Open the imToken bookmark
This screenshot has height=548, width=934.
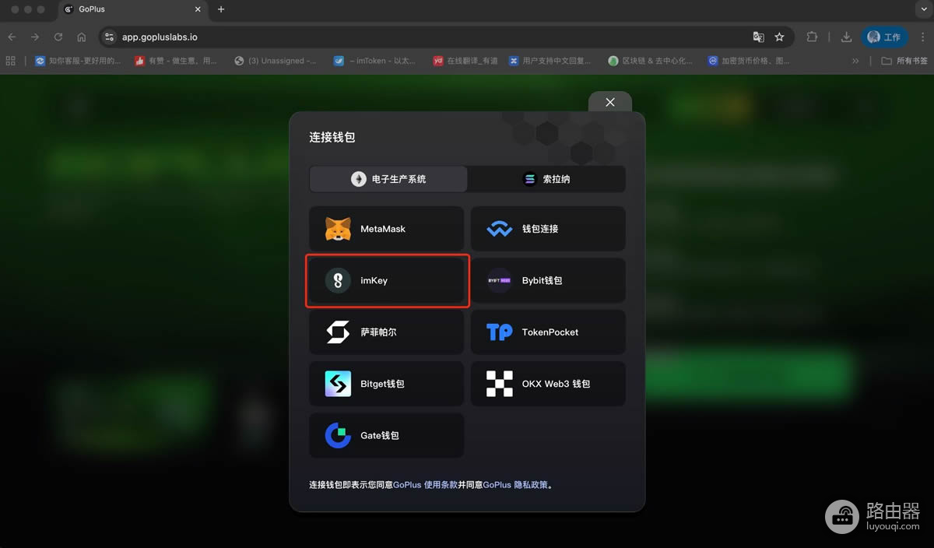375,61
